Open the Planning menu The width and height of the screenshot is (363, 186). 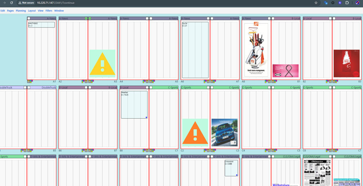(x=21, y=11)
